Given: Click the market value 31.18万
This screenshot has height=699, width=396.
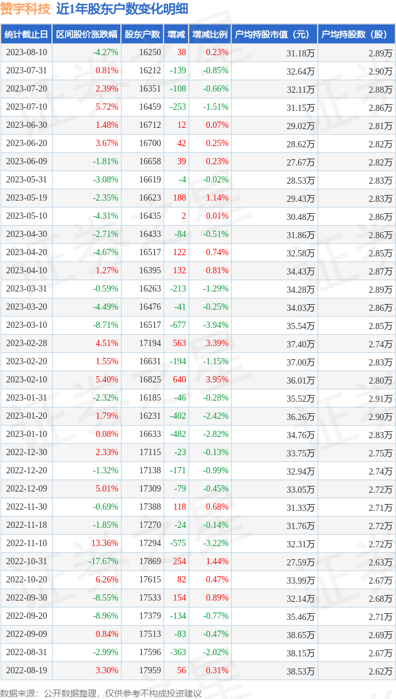Looking at the screenshot, I should 301,53.
